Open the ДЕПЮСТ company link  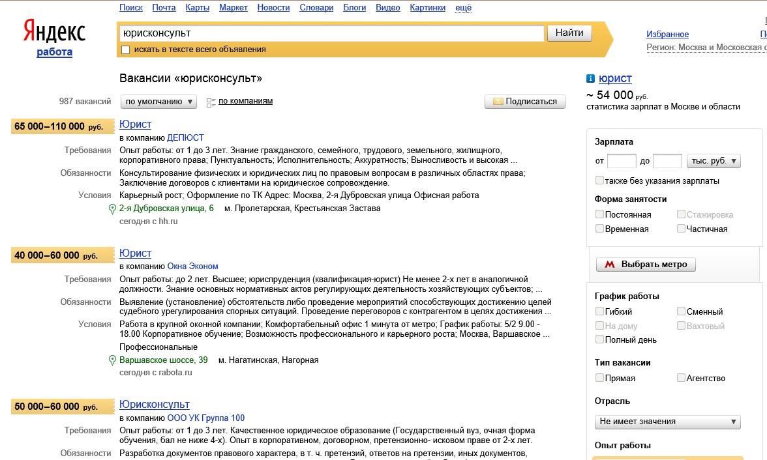(x=185, y=138)
